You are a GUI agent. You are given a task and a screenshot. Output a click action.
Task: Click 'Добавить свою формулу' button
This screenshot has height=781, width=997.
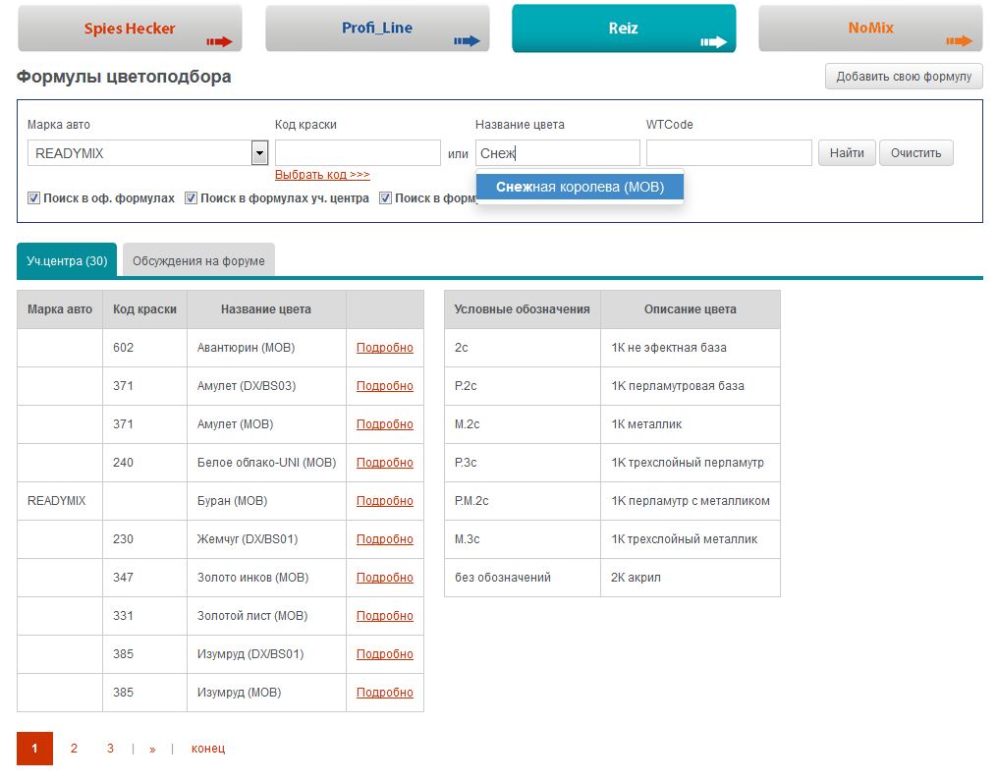(904, 77)
